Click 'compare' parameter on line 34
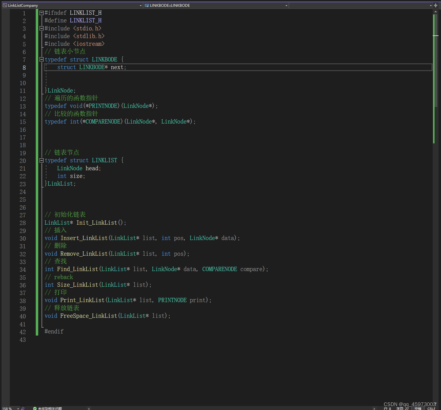This screenshot has width=441, height=410. click(x=251, y=269)
